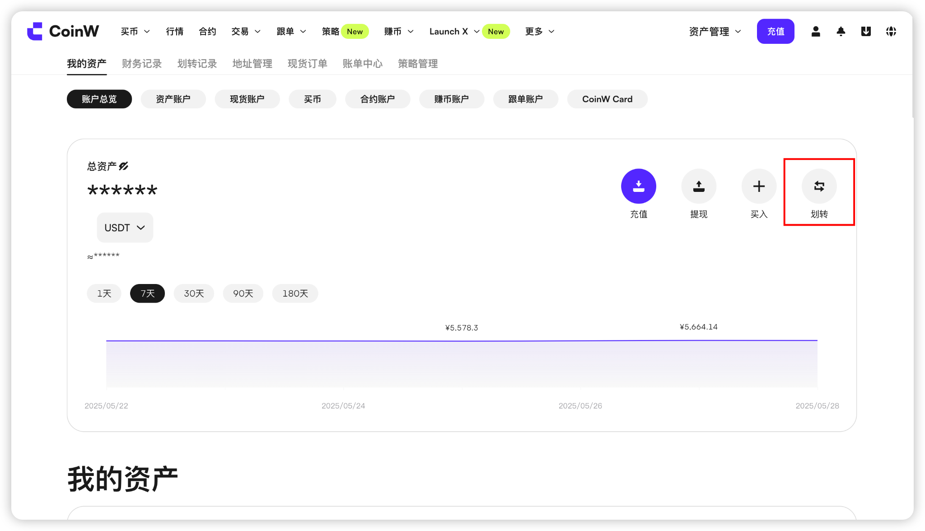Viewport: 925px width, 531px height.
Task: Open the user profile icon
Action: 816,31
